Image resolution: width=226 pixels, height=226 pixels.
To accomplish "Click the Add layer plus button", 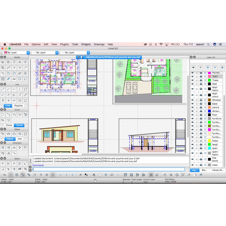I will pyautogui.click(x=208, y=67).
